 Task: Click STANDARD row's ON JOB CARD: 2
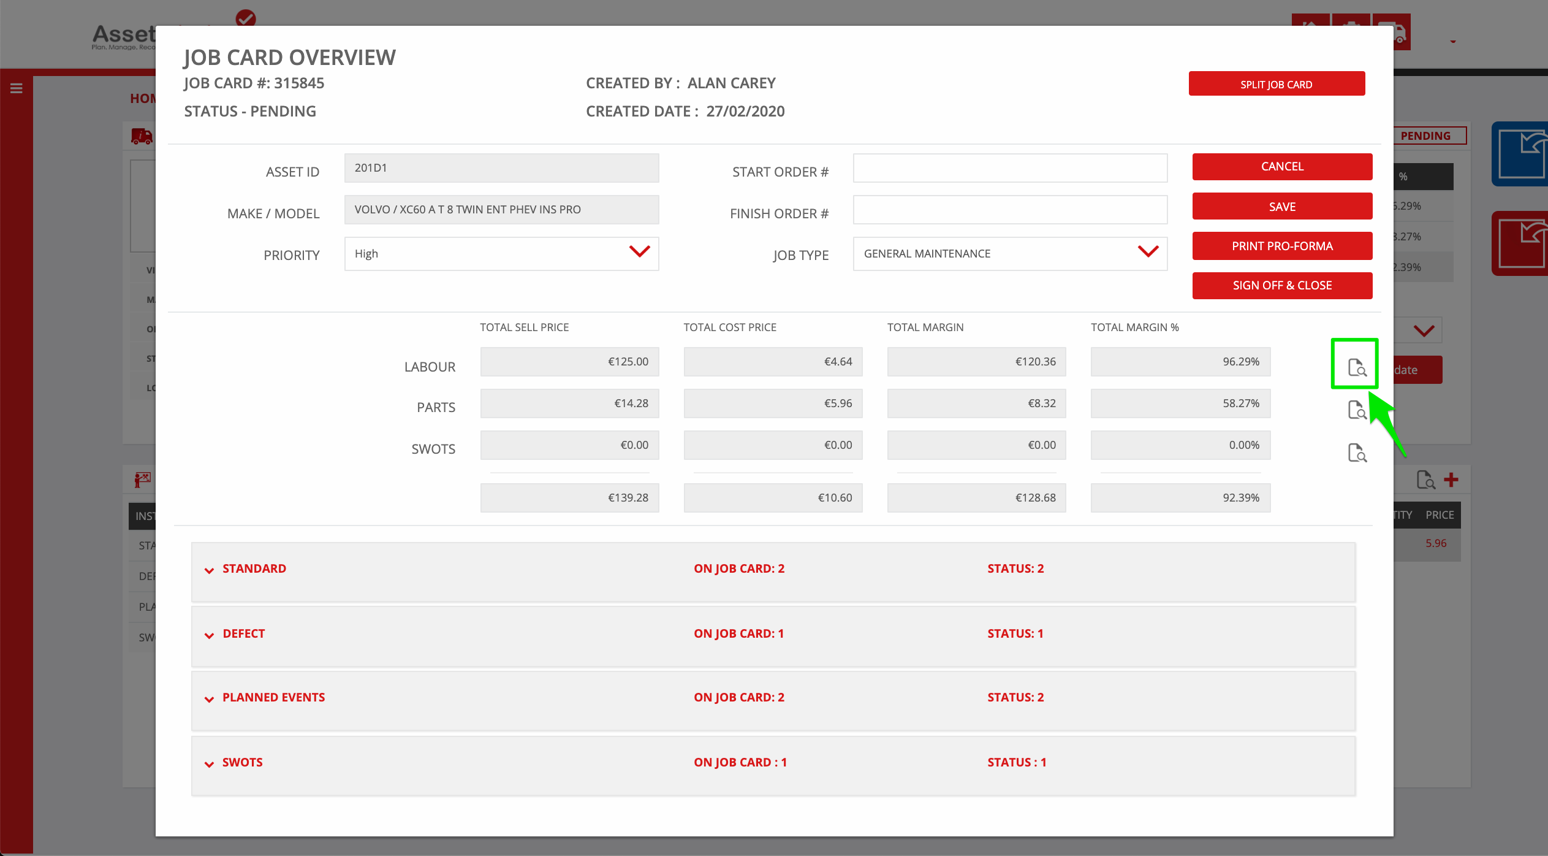coord(739,568)
